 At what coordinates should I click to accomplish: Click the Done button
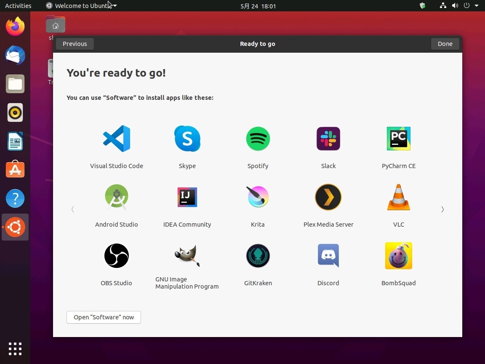445,44
